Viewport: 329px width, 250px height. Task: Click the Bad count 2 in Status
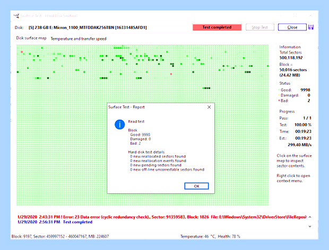click(x=309, y=101)
